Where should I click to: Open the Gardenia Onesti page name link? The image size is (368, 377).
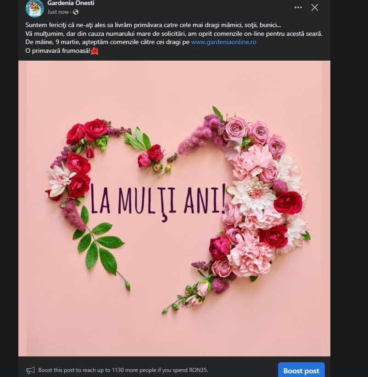tap(71, 3)
